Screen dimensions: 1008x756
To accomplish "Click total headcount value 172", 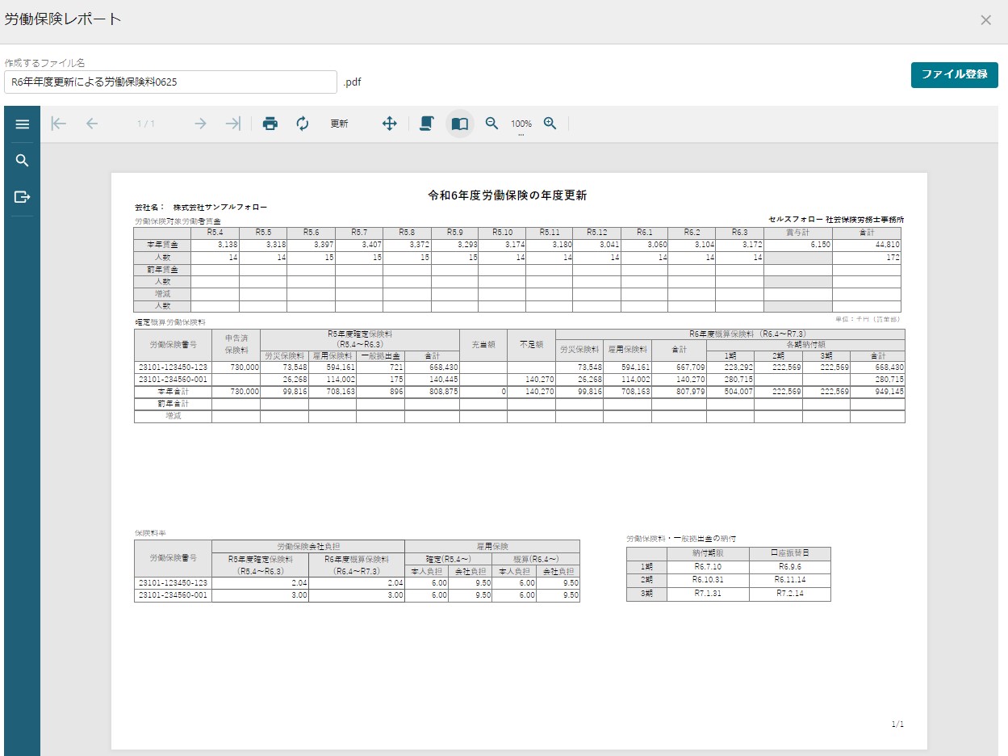I will 893,258.
